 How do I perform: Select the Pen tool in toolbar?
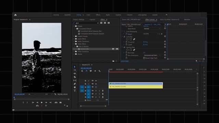click(x=75, y=84)
